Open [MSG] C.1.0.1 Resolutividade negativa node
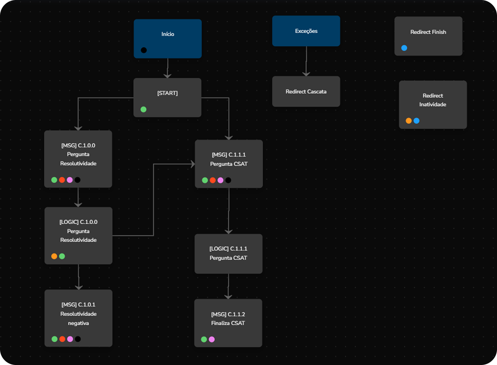 coord(78,314)
